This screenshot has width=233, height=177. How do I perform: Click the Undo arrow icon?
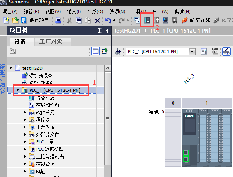108,20
